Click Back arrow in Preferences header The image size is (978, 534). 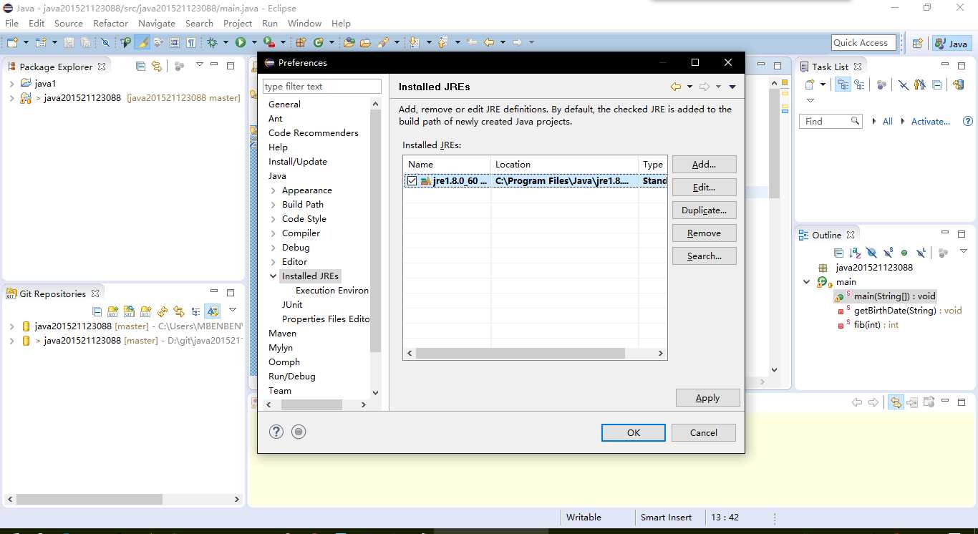[676, 87]
